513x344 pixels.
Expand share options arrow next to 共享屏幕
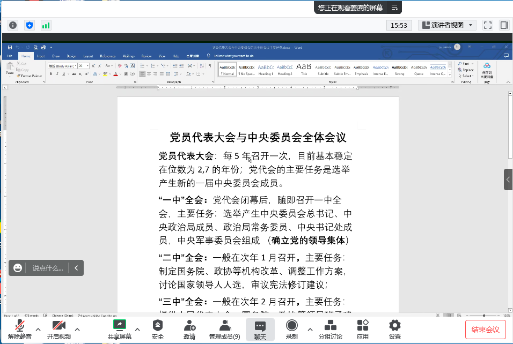(137, 329)
